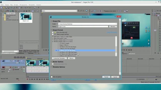Viewport: 161px width, 90px height.
Task: Click the help question mark in Render As
Action: [115, 17]
